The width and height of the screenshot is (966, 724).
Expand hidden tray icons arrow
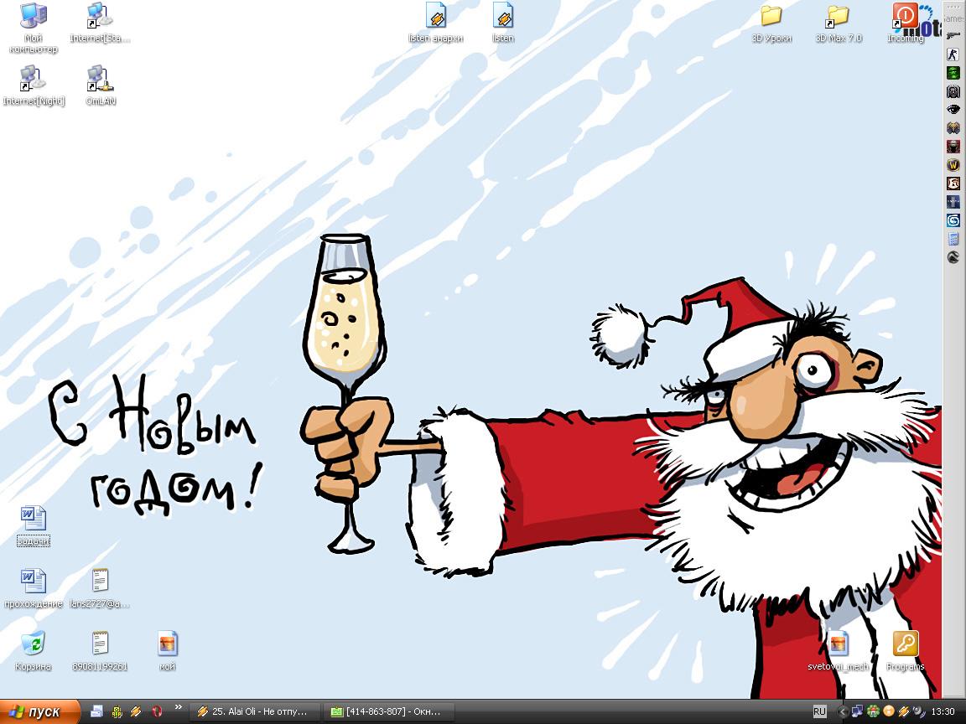843,711
